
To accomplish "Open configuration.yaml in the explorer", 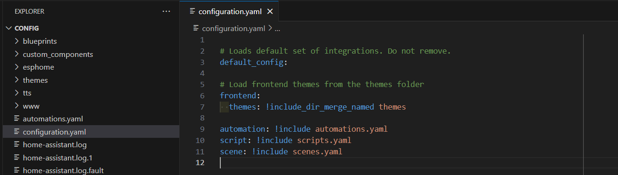I will pos(54,132).
